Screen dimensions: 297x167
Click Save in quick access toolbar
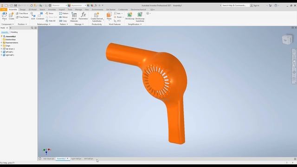15,6
